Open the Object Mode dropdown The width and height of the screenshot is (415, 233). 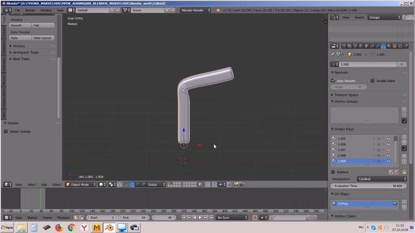click(80, 184)
